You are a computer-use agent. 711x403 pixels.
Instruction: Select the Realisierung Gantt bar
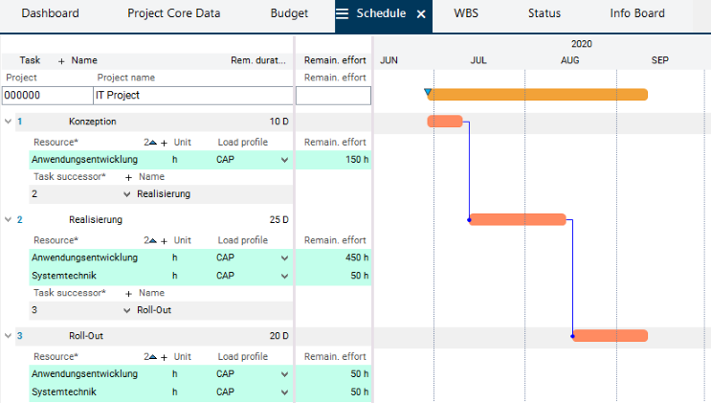(x=517, y=219)
